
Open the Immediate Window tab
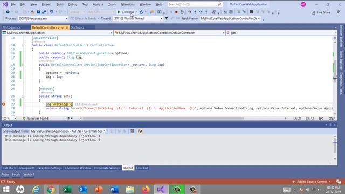[x=107, y=168]
